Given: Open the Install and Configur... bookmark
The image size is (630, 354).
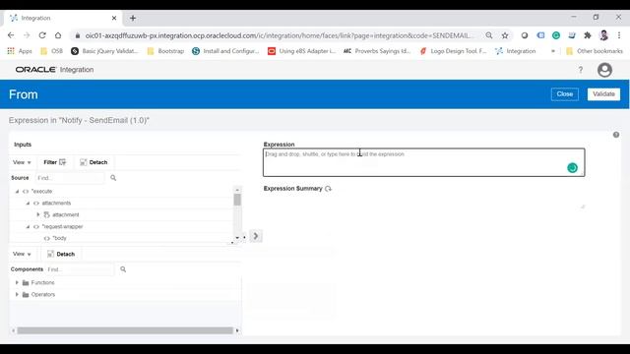Looking at the screenshot, I should (x=225, y=51).
